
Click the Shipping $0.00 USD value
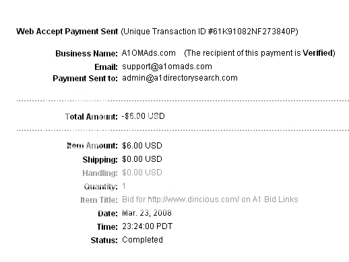pyautogui.click(x=142, y=159)
